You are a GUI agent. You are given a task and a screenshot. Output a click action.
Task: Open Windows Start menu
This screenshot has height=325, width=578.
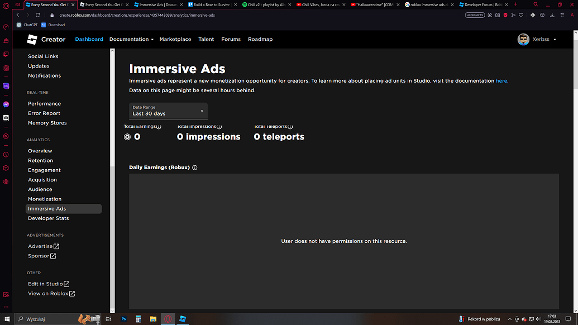(x=7, y=319)
